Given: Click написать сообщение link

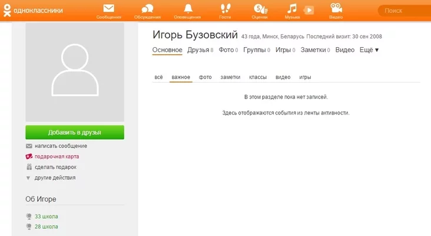Looking at the screenshot, I should point(61,146).
